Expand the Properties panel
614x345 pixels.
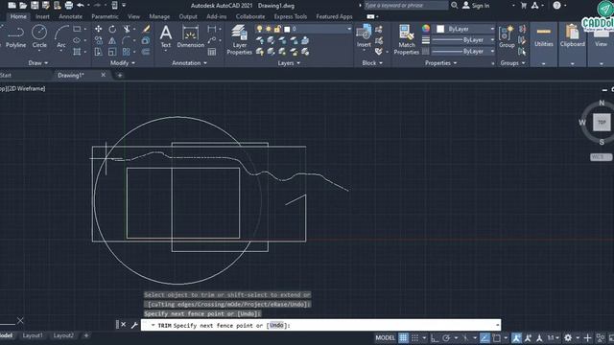pos(441,62)
